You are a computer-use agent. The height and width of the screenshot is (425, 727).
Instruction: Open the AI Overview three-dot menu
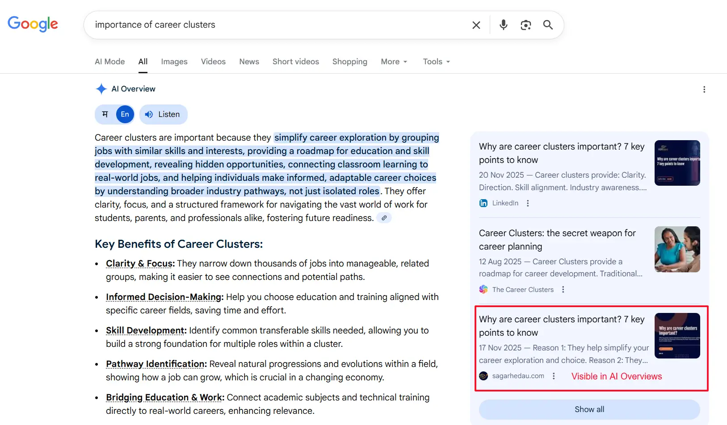tap(704, 89)
